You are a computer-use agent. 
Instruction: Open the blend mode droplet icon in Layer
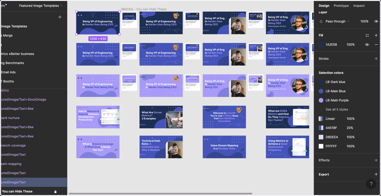[x=321, y=22]
